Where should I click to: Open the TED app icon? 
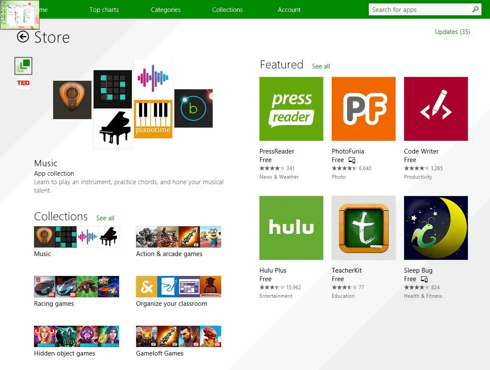[23, 83]
